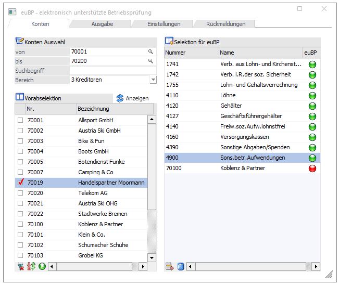This screenshot has width=339, height=285.
Task: Open the Einstellungen tab
Action: (x=164, y=24)
